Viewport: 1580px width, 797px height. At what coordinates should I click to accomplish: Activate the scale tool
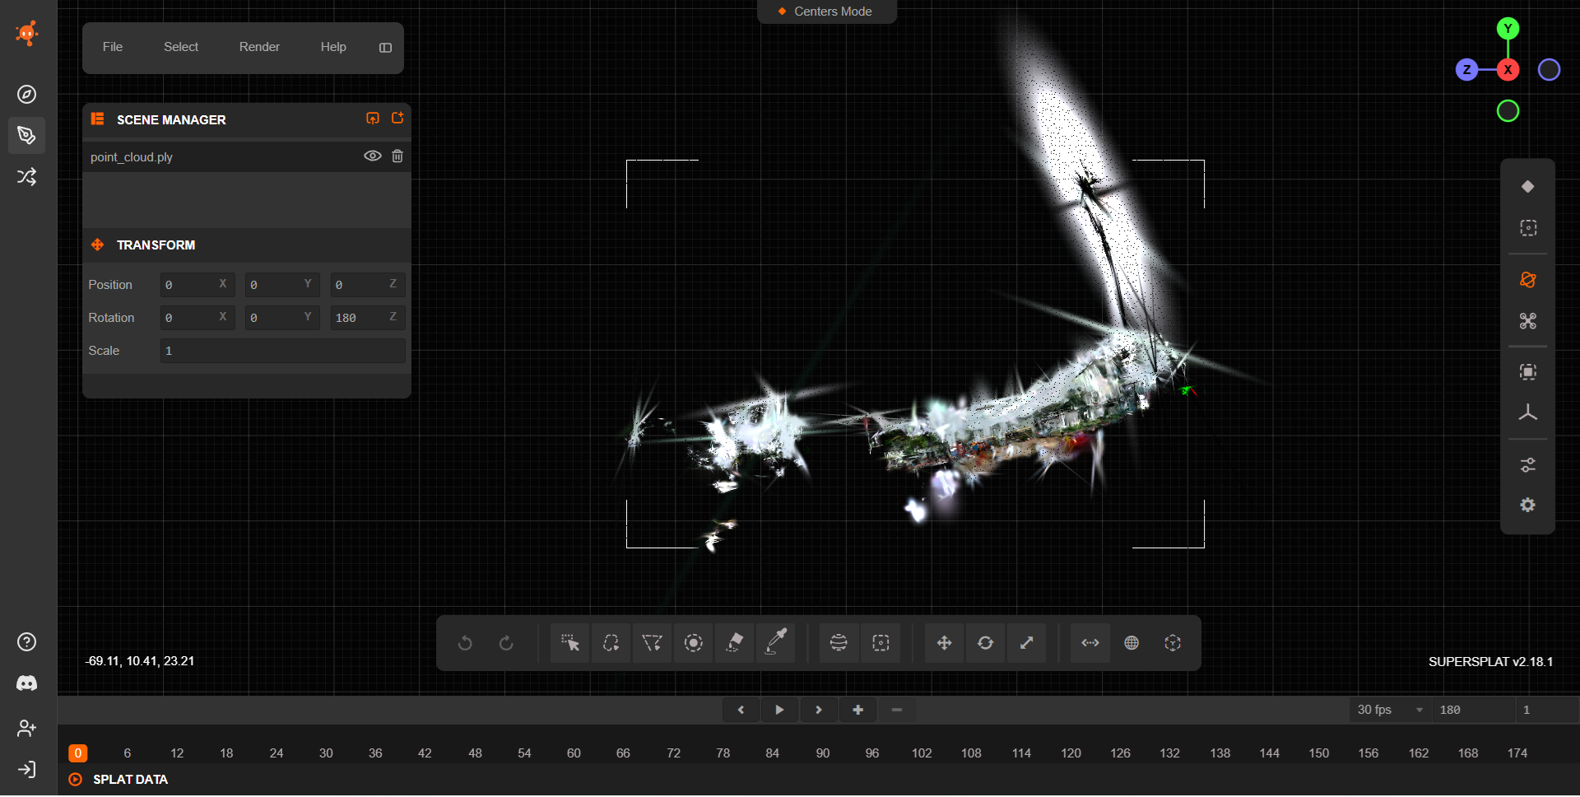click(1026, 643)
